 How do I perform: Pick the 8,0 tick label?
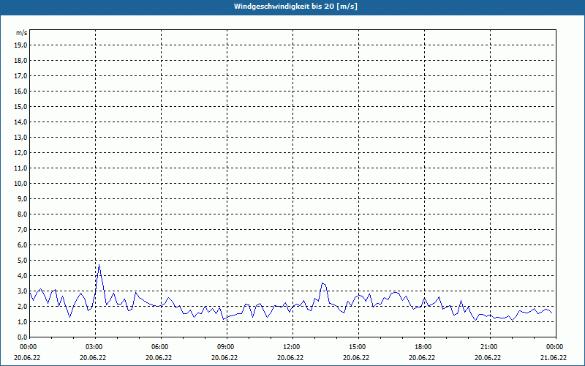[x=23, y=214]
